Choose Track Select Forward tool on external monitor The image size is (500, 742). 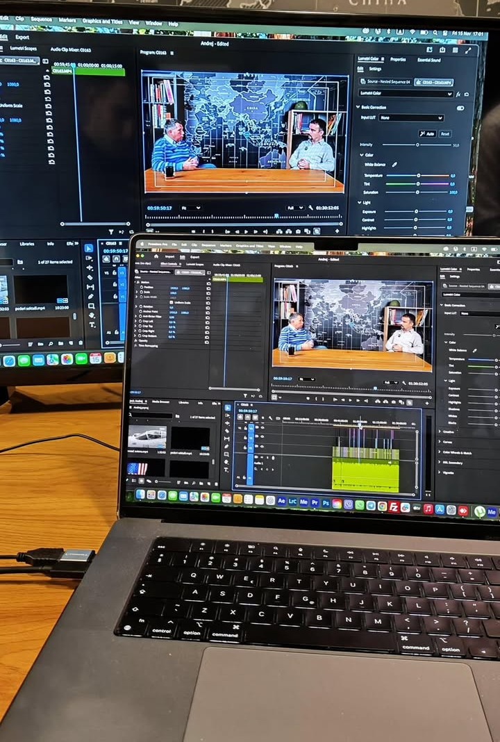coord(90,258)
